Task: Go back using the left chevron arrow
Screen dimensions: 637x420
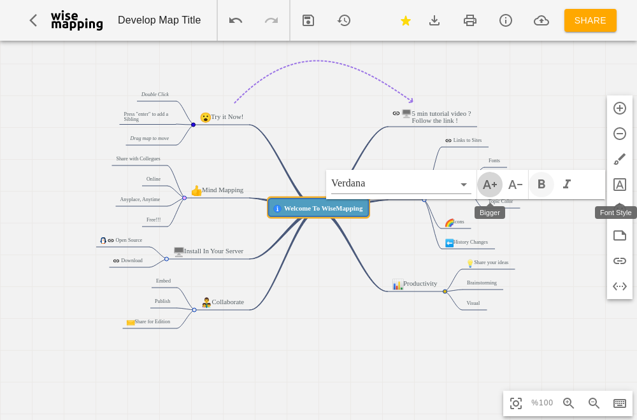Action: coord(33,20)
